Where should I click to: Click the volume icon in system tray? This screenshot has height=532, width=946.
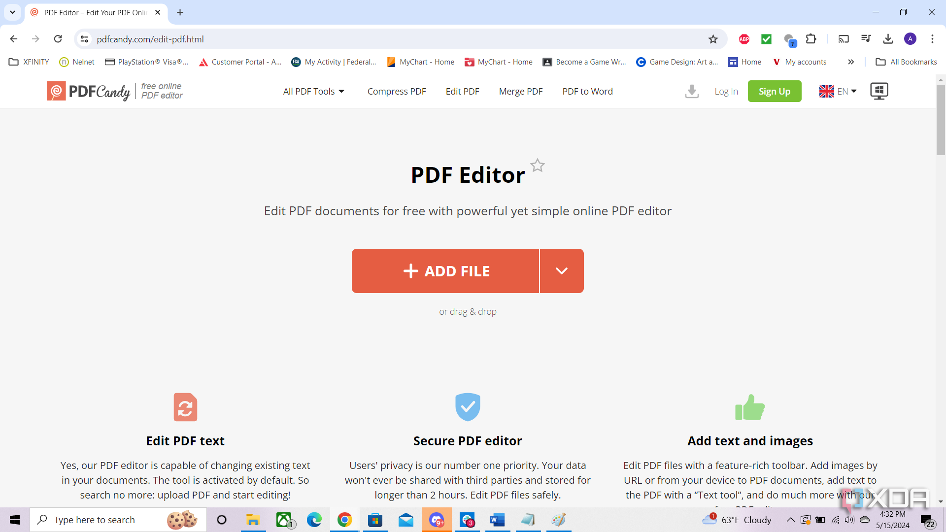pyautogui.click(x=849, y=520)
